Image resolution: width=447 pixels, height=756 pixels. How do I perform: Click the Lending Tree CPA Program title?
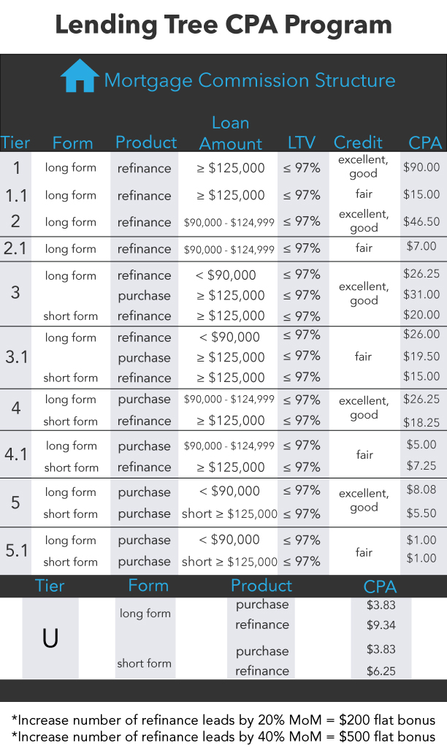tap(223, 25)
